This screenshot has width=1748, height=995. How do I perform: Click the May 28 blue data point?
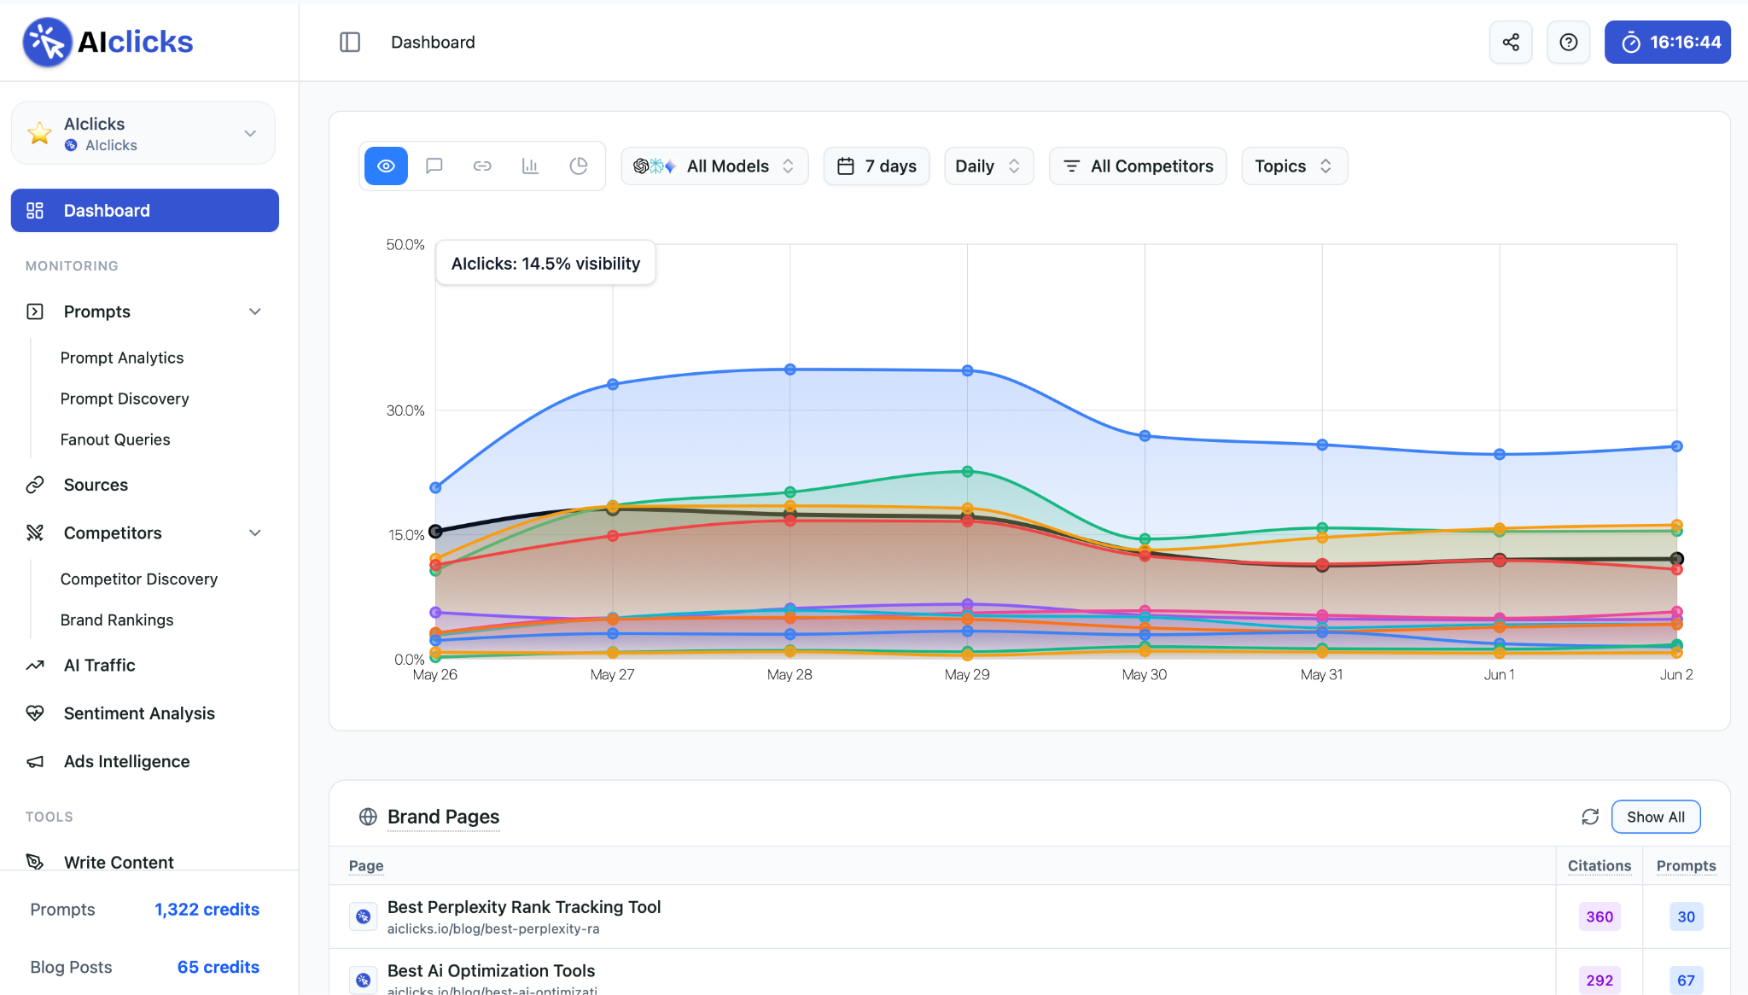(790, 369)
